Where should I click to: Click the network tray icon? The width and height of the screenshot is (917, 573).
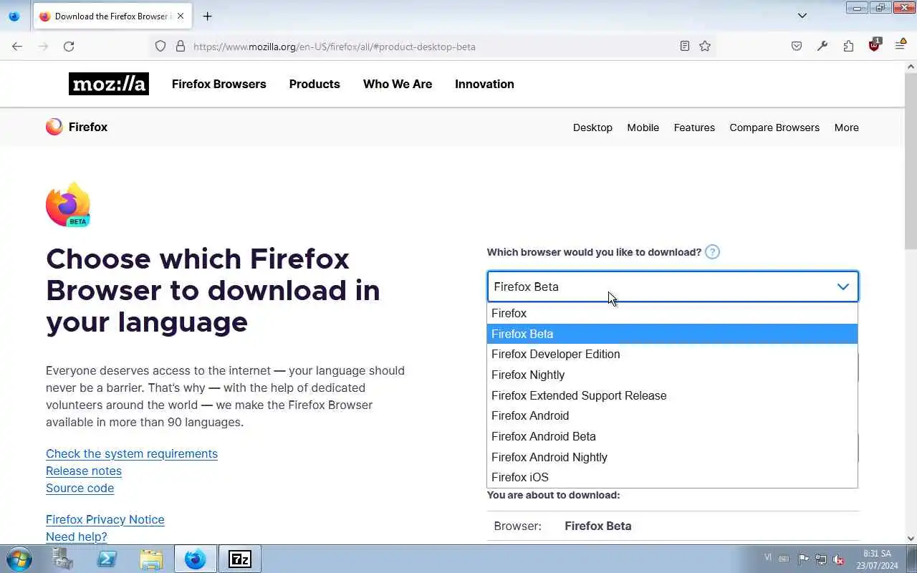tap(820, 559)
